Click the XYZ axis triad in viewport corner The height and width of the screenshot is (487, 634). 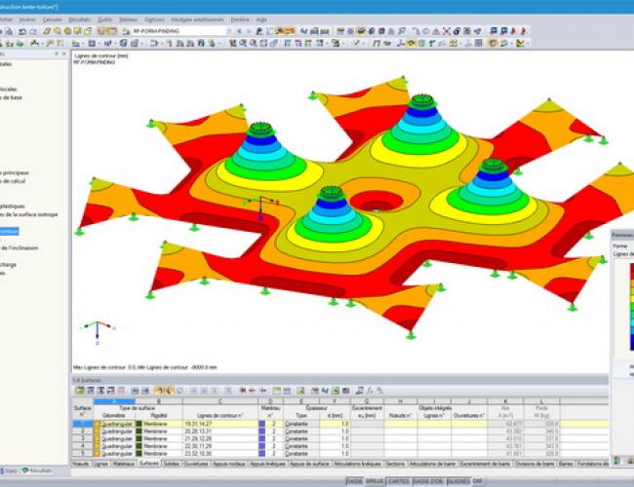91,329
